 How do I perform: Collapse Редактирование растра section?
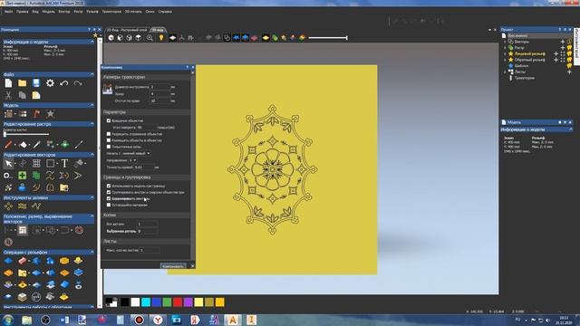pos(92,124)
